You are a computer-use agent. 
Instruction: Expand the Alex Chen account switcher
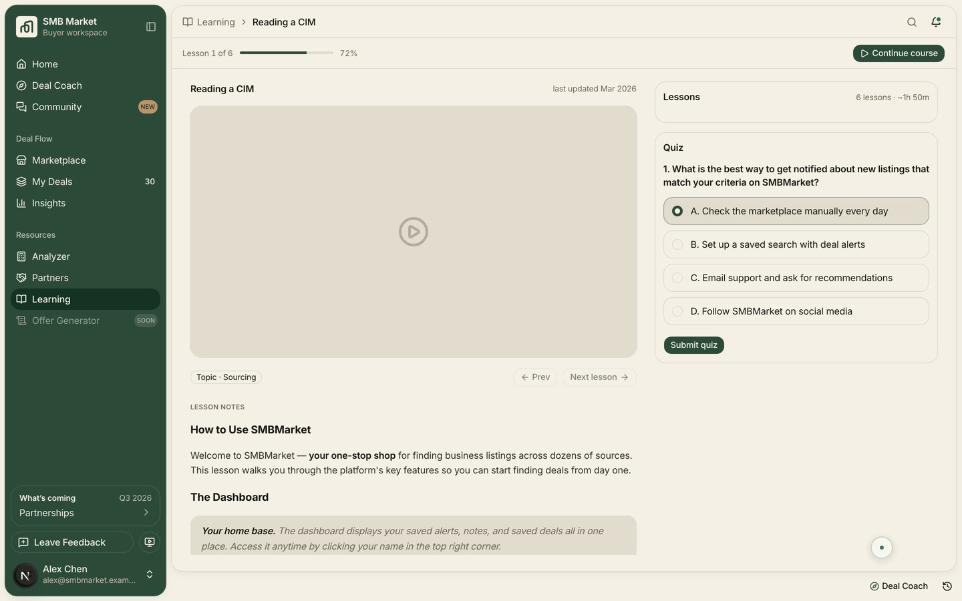pyautogui.click(x=150, y=574)
